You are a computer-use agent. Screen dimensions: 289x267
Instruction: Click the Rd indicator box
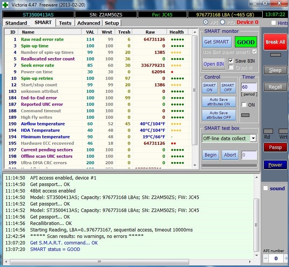tap(268, 131)
